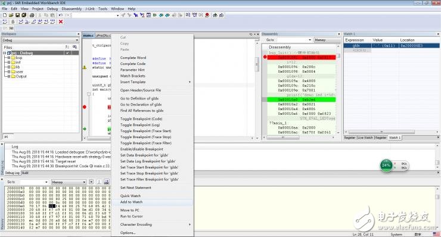Viewport: 441px width, 237px height.
Task: Collapse the prj - Debug project node
Action: click(5, 53)
